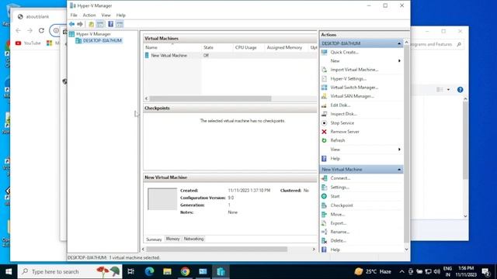This screenshot has width=497, height=279.
Task: Click the Back arrow in Hyper-V toolbar
Action: click(x=72, y=24)
